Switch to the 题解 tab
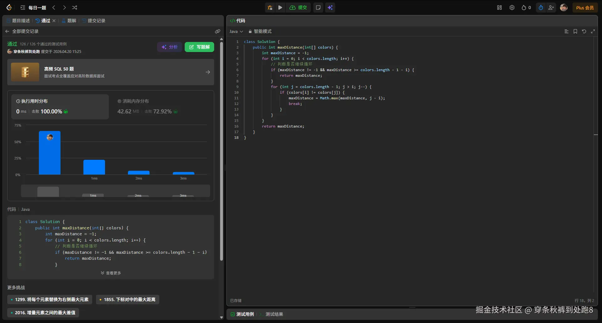 click(x=69, y=21)
